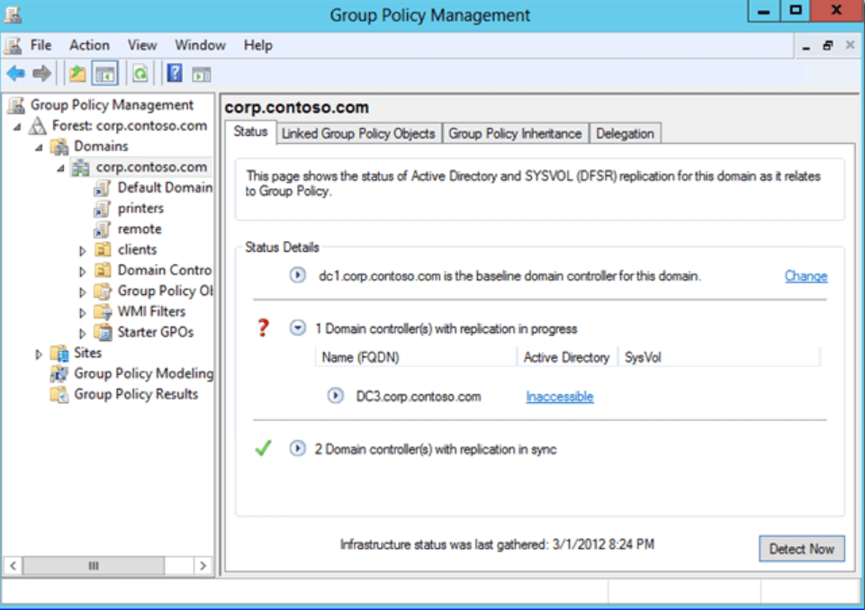Expand the replication in sync section

(298, 448)
